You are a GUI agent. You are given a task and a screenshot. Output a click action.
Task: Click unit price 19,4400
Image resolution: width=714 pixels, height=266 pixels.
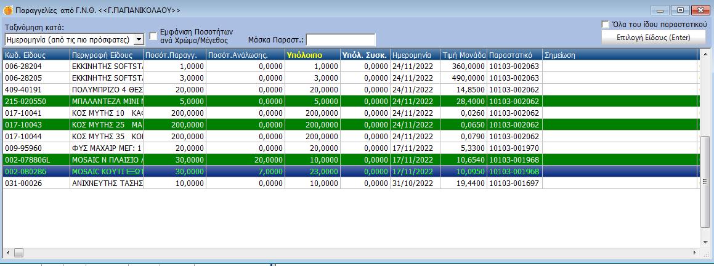(471, 183)
